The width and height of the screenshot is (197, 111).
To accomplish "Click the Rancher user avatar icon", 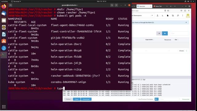I will click(188, 15).
